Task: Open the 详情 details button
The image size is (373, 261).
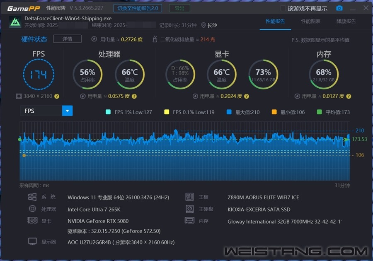Action: (67, 39)
